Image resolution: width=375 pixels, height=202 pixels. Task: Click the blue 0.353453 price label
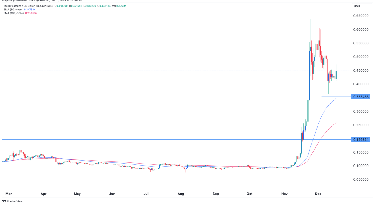pos(361,97)
